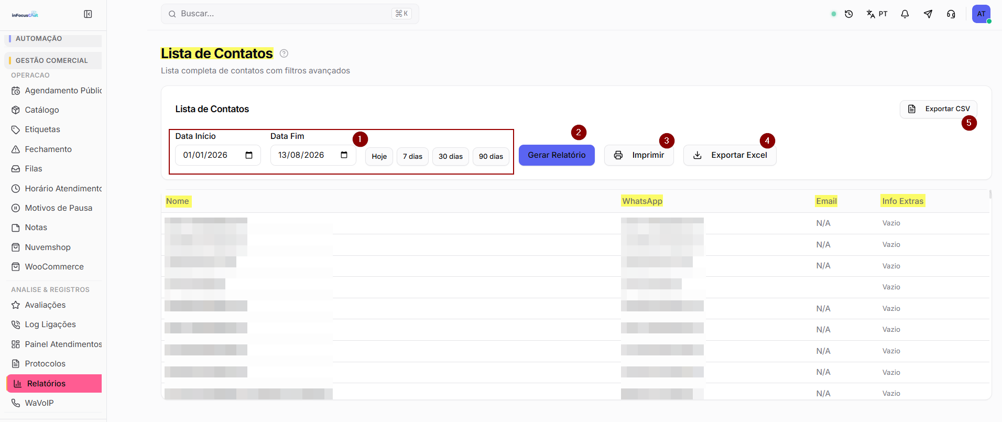Expand the Automação section
This screenshot has width=1002, height=422.
53,39
